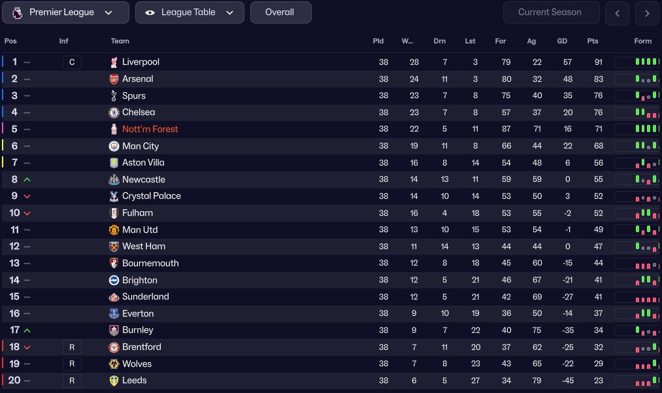The image size is (662, 393).
Task: Click the Overall filter button
Action: click(280, 12)
